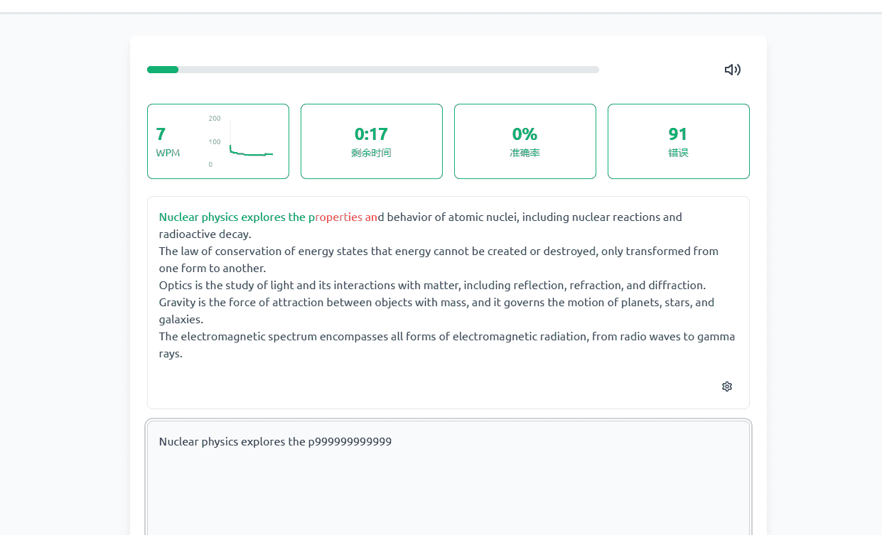882x535 pixels.
Task: Mute sound with the speaker icon
Action: coord(733,70)
